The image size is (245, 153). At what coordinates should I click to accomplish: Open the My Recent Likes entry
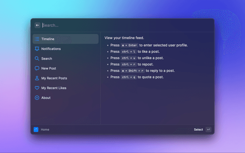point(65,88)
